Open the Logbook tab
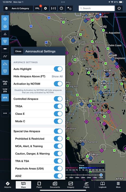 coord(103,185)
